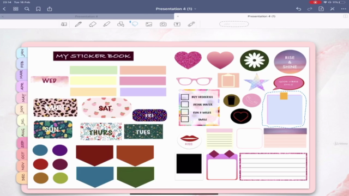Open the JUL month tab
Viewport: 349px width, 196px height.
coord(22,121)
